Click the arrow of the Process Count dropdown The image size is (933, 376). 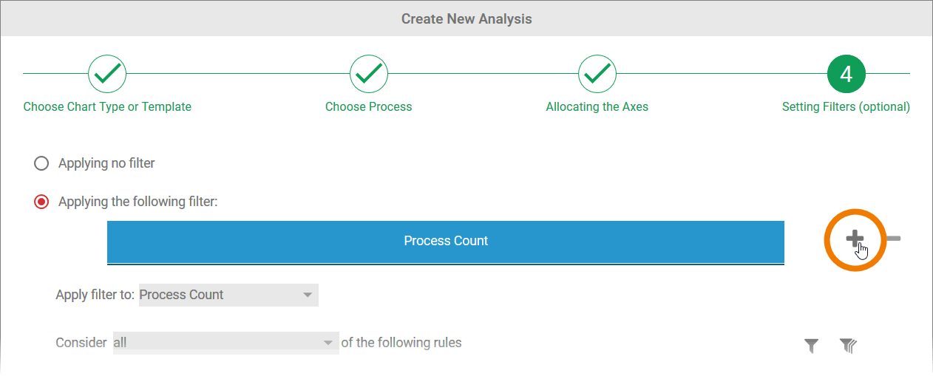(308, 295)
